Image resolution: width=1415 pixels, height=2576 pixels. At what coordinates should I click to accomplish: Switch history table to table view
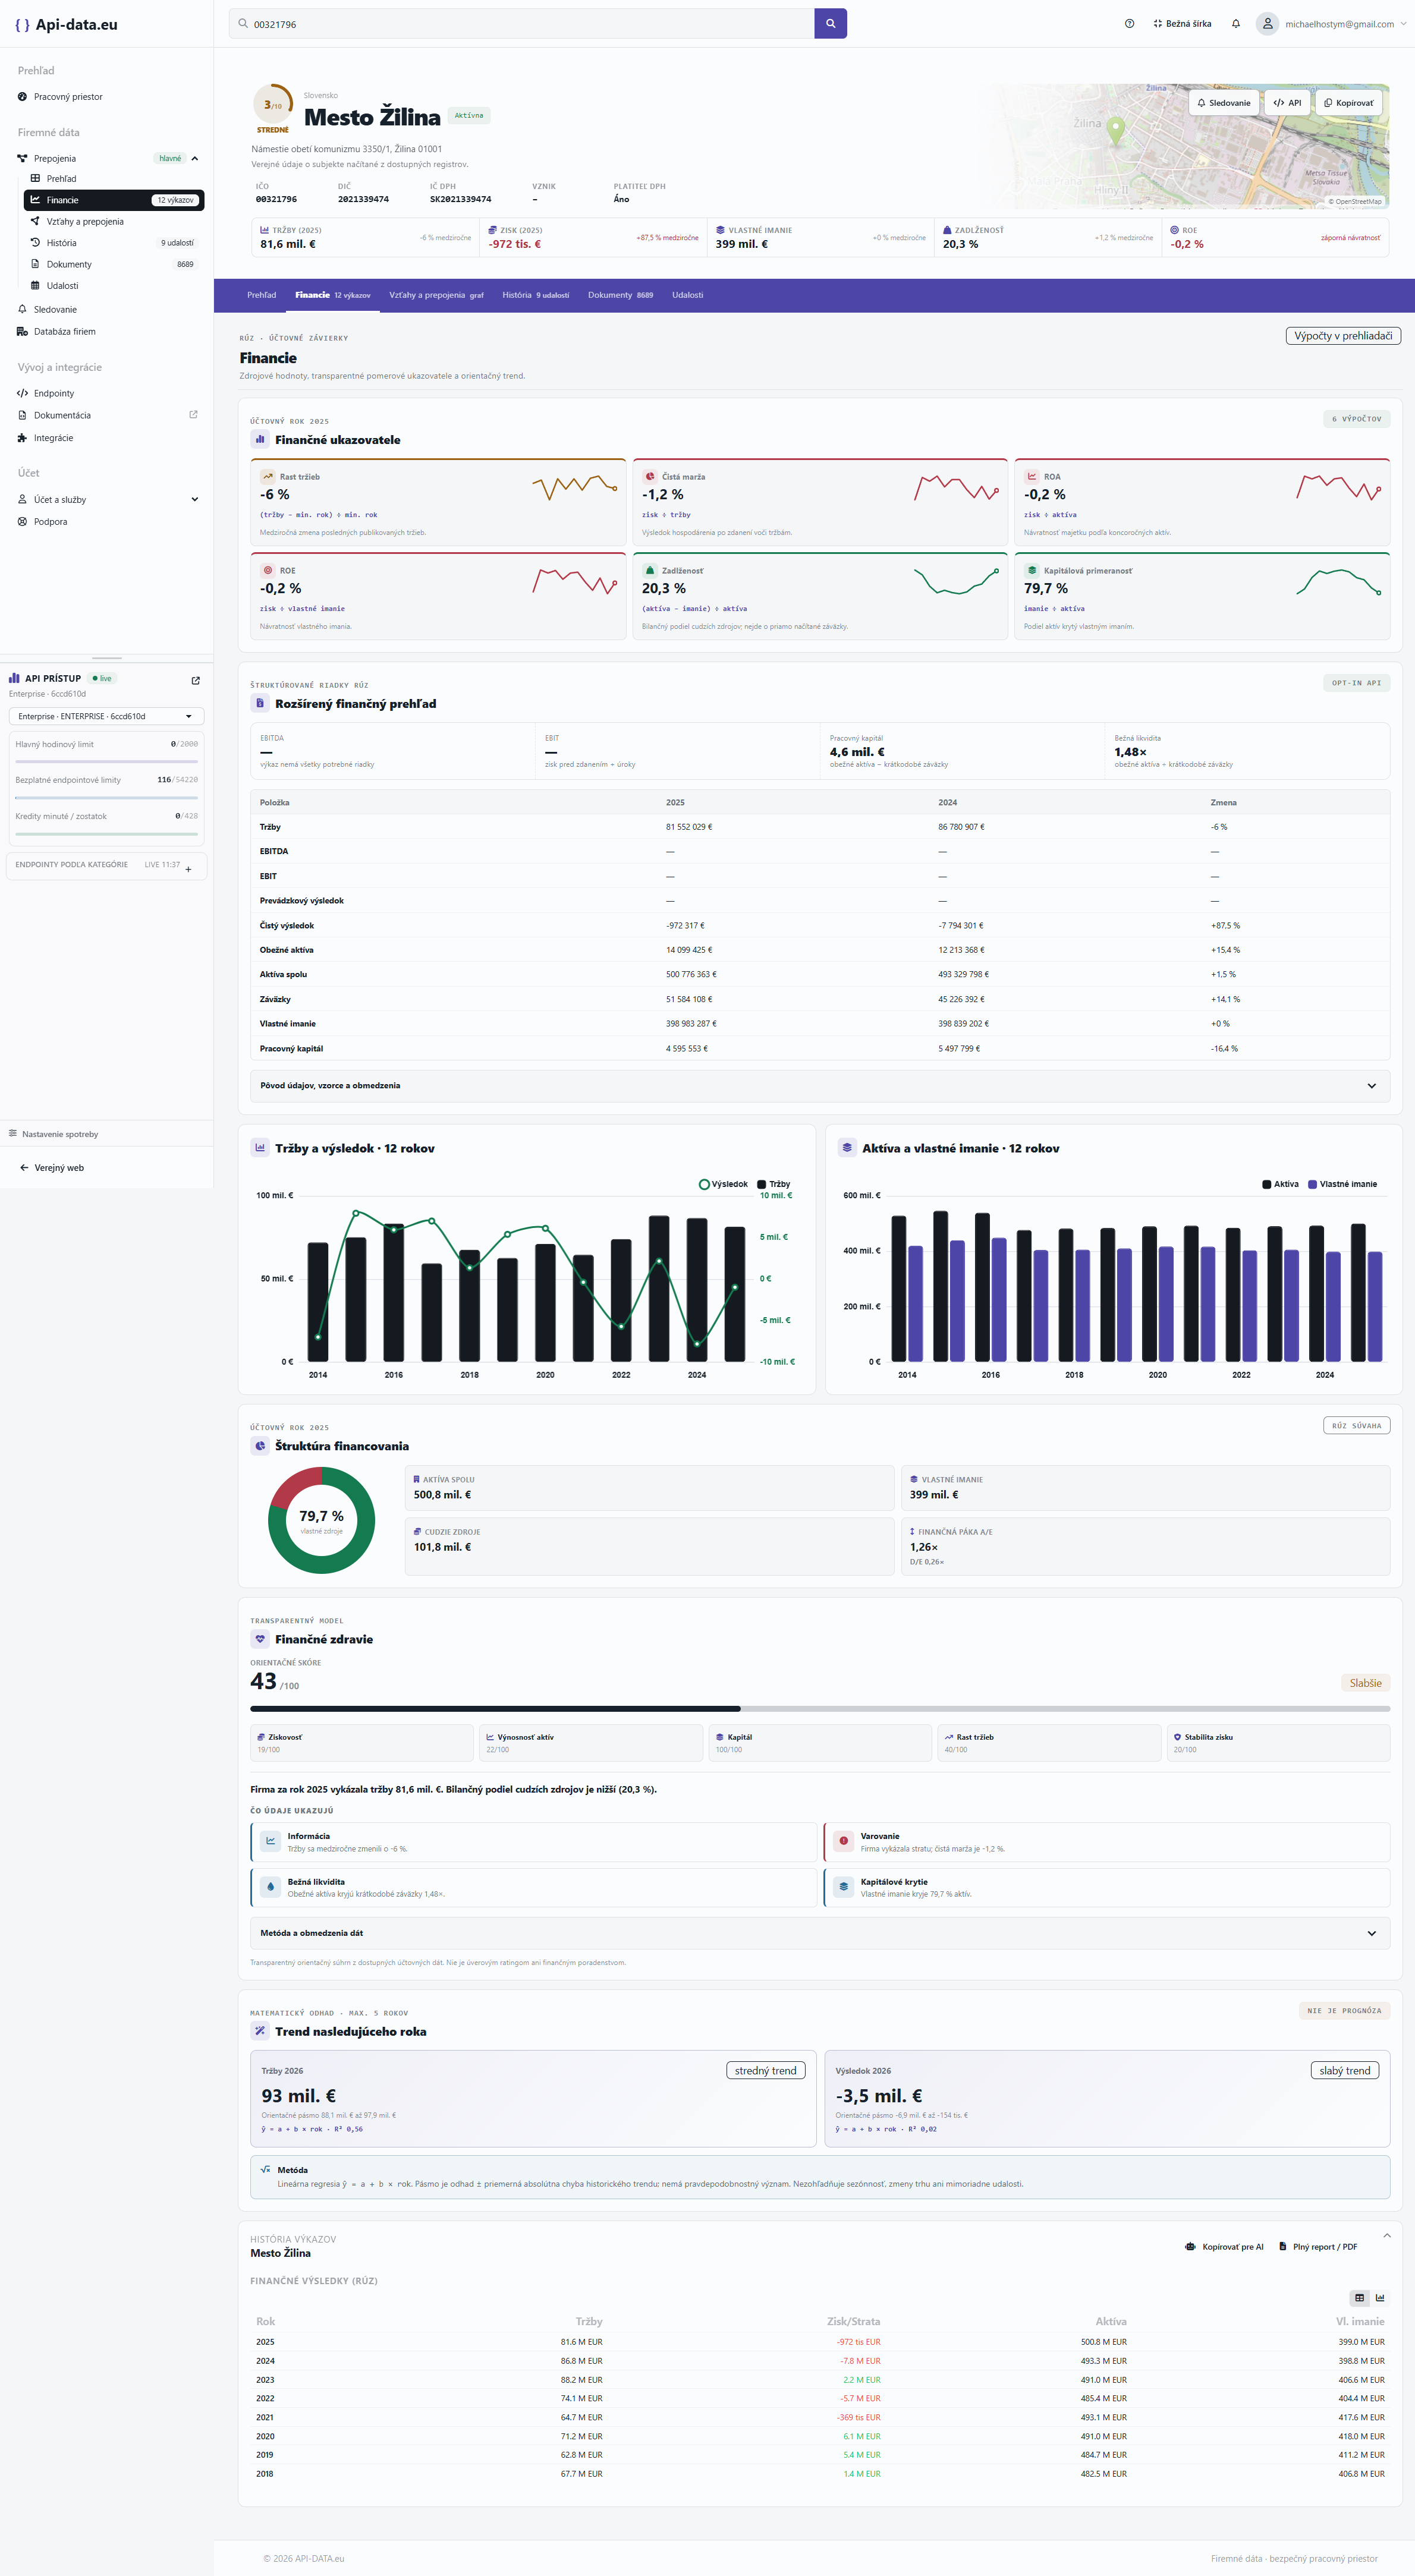(x=1359, y=2298)
